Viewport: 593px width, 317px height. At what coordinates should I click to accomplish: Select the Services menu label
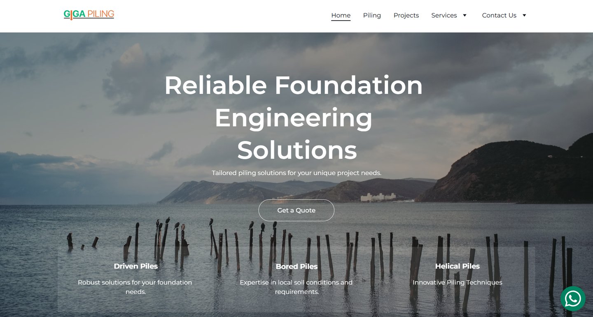point(444,15)
